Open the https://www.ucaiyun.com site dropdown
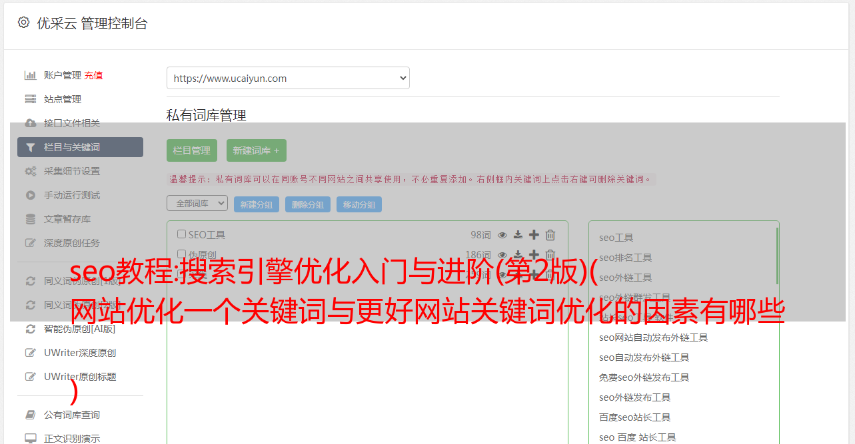Screen dimensions: 855x444 (288, 78)
